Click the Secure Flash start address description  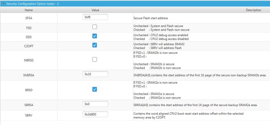(x=151, y=18)
